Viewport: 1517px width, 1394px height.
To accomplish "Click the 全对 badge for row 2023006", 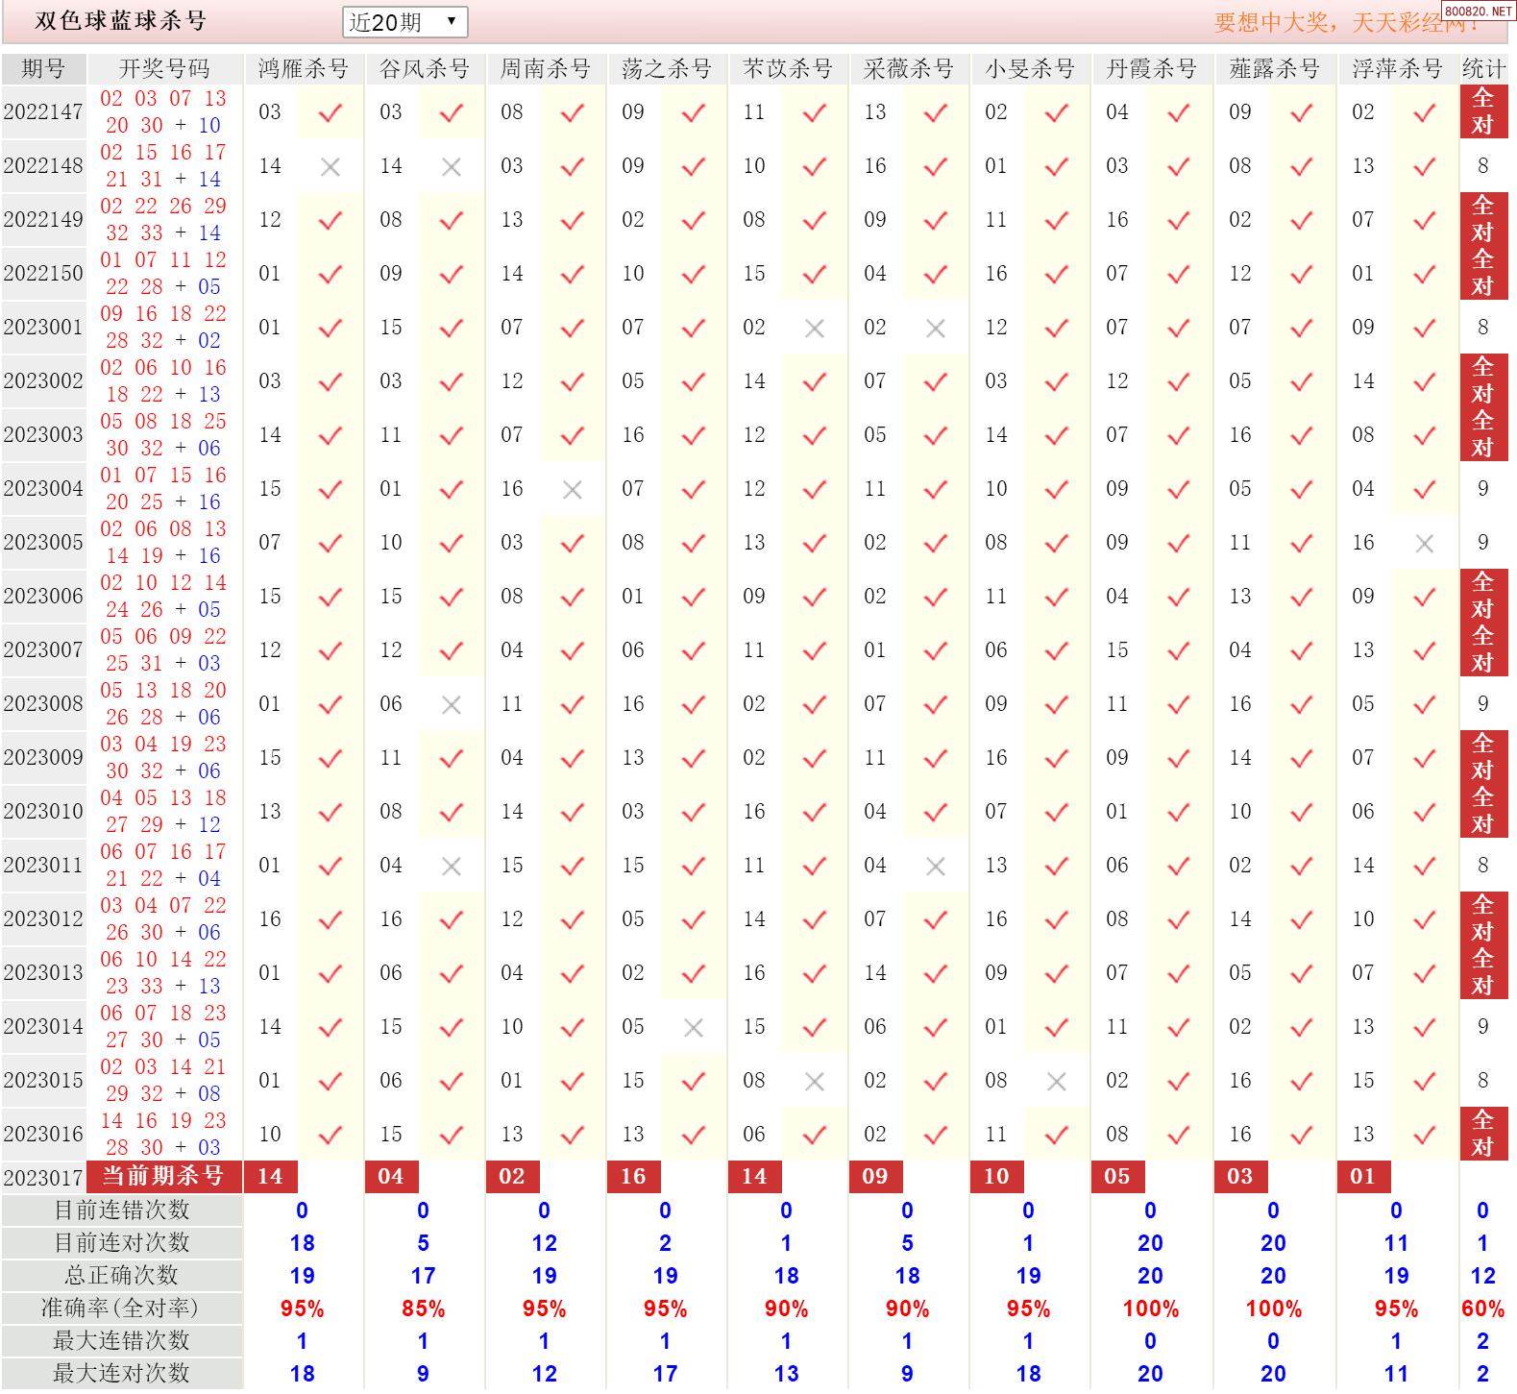I will pyautogui.click(x=1483, y=596).
